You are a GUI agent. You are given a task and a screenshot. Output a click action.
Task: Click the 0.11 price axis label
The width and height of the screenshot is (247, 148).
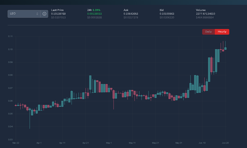click(10, 36)
